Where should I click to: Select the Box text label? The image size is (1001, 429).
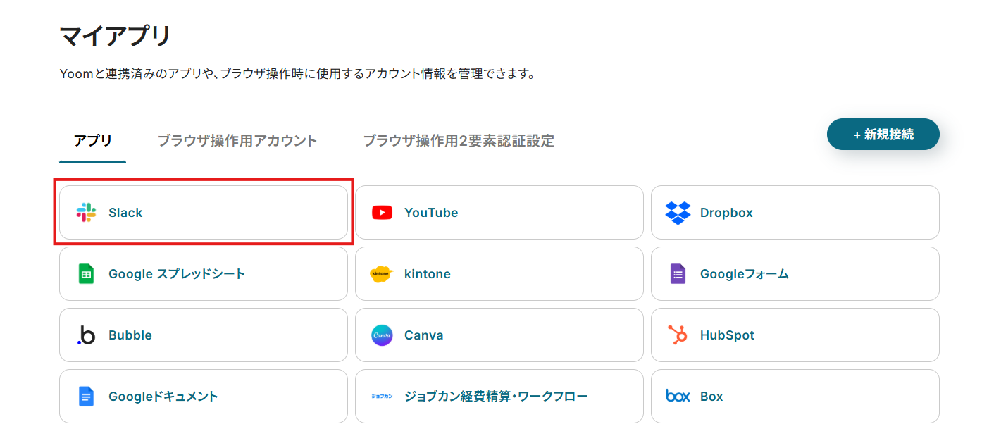click(x=711, y=397)
